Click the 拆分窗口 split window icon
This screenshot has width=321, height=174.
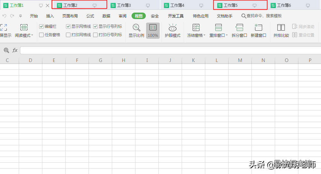tap(239, 27)
